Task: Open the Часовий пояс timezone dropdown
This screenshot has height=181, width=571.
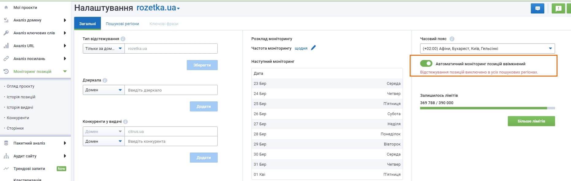Action: [x=487, y=49]
